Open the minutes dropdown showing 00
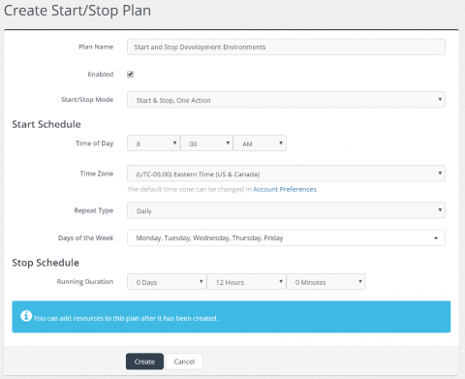Viewport: 465px width, 379px height. tap(206, 143)
